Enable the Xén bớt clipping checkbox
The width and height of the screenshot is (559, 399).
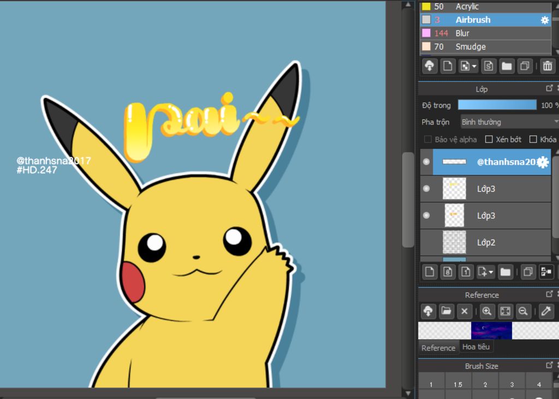click(x=489, y=139)
